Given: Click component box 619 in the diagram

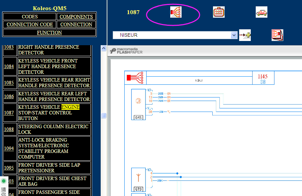Looking at the screenshot, I should [x=138, y=180].
